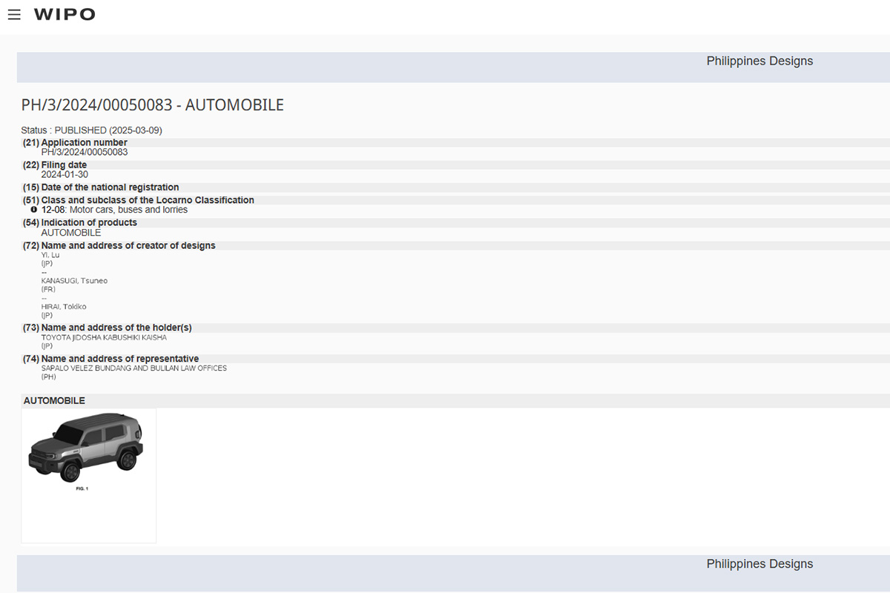Click the top Philippines Designs header
Image resolution: width=890 pixels, height=593 pixels.
point(759,62)
